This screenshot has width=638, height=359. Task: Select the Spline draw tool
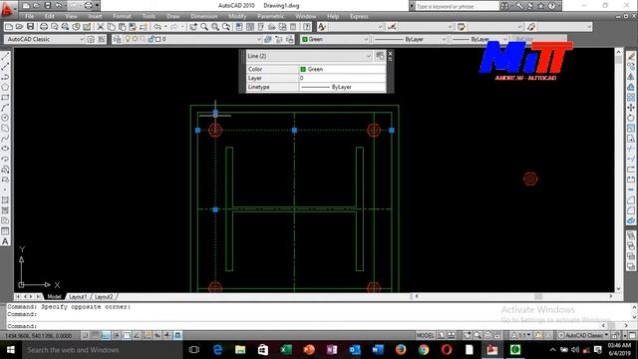click(5, 139)
